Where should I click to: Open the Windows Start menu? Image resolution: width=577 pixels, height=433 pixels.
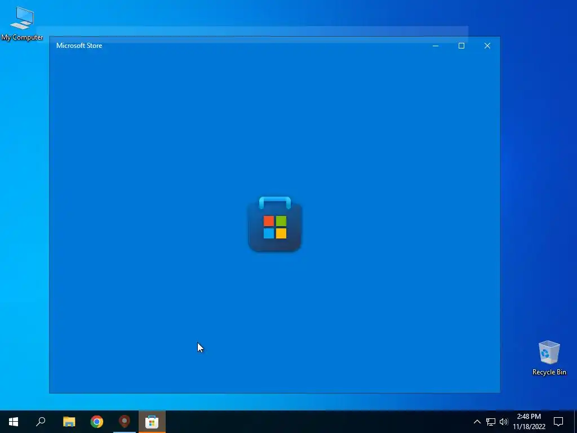[x=14, y=422]
